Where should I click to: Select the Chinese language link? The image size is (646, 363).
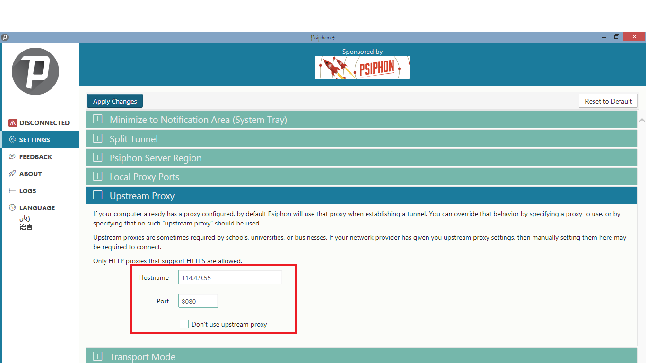point(26,227)
